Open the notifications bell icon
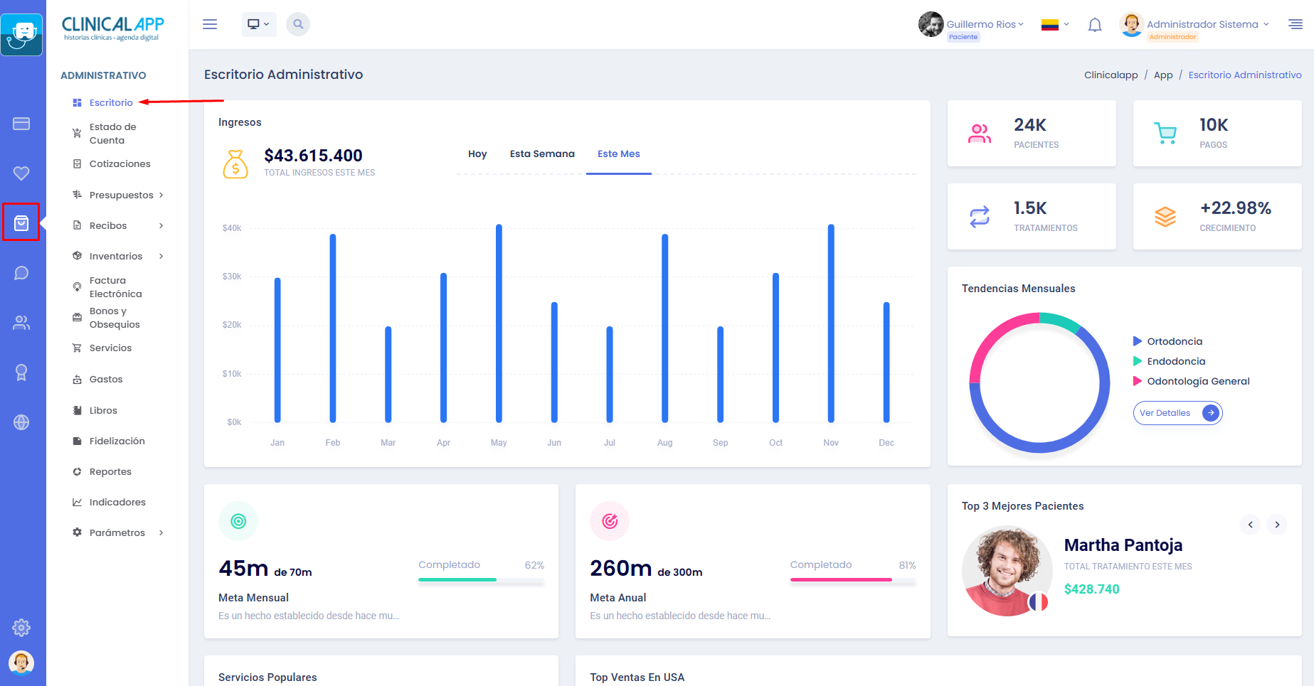The image size is (1314, 686). coord(1095,25)
